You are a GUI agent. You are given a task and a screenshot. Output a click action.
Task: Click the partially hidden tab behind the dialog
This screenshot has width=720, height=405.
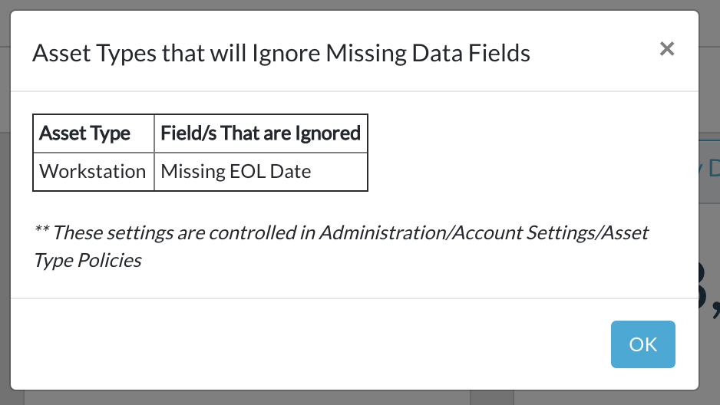(x=709, y=169)
